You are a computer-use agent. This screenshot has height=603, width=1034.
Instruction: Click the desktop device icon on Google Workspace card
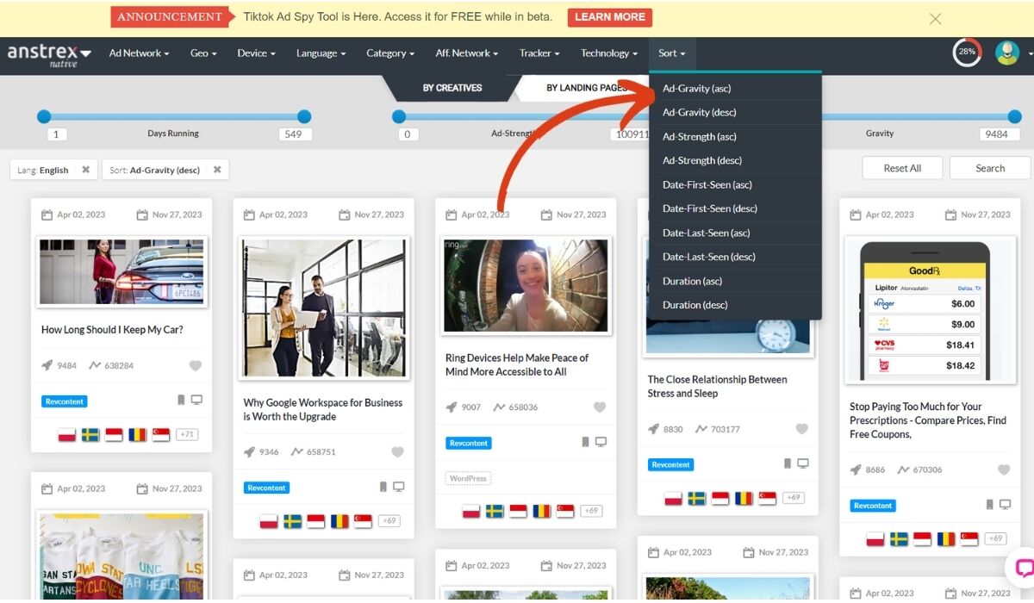[x=399, y=486]
